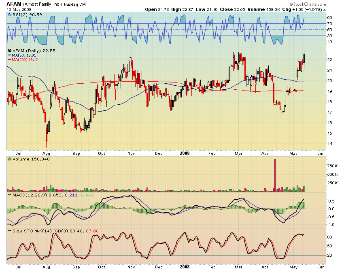Click the candlestick icon beside AFAM (Daily)

9,51
